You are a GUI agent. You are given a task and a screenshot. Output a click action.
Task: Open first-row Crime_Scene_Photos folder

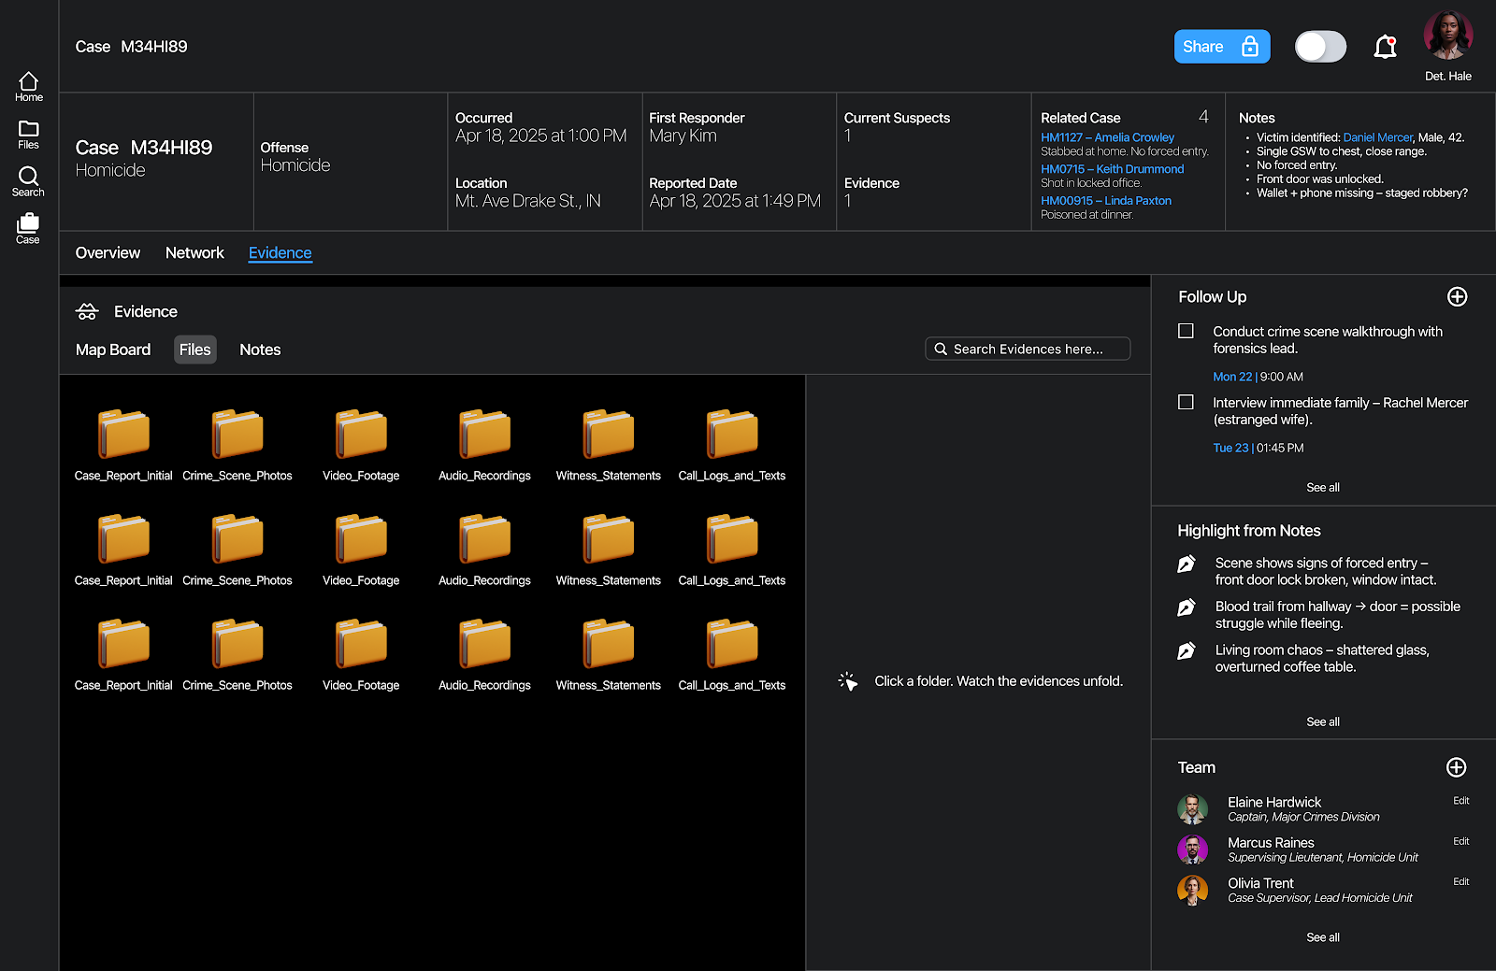point(237,445)
